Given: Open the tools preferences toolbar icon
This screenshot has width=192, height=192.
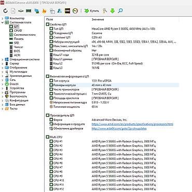Looking at the screenshot, I should click(105, 11).
